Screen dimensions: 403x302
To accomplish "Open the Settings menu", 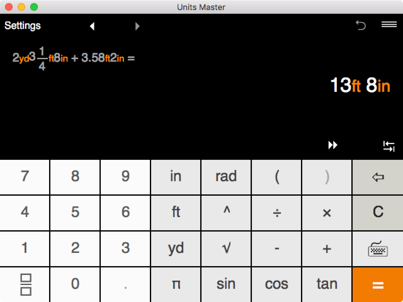I will click(x=23, y=25).
